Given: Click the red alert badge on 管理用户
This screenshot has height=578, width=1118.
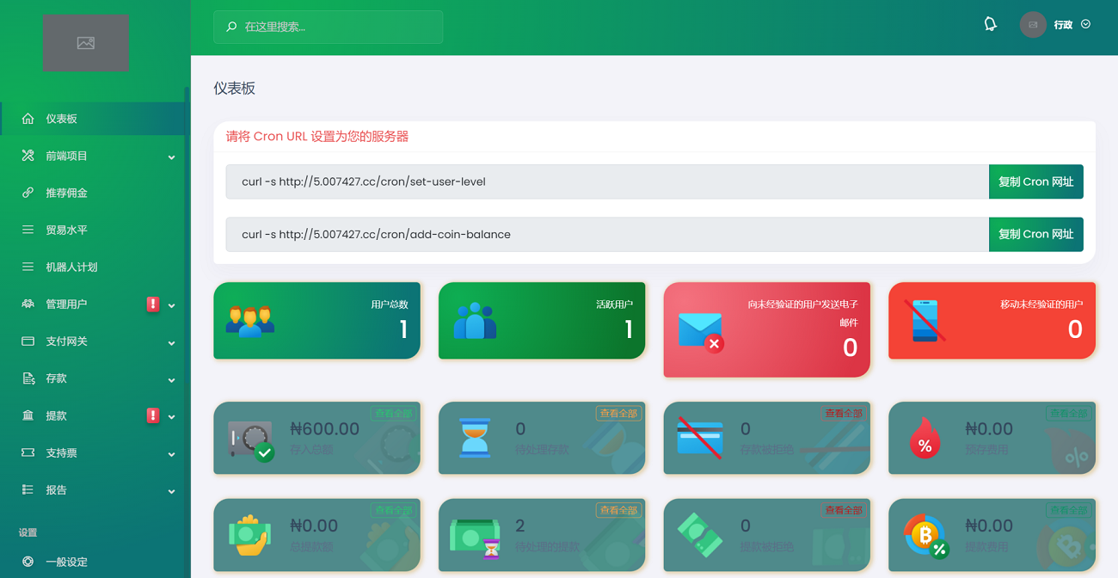Looking at the screenshot, I should pyautogui.click(x=153, y=304).
